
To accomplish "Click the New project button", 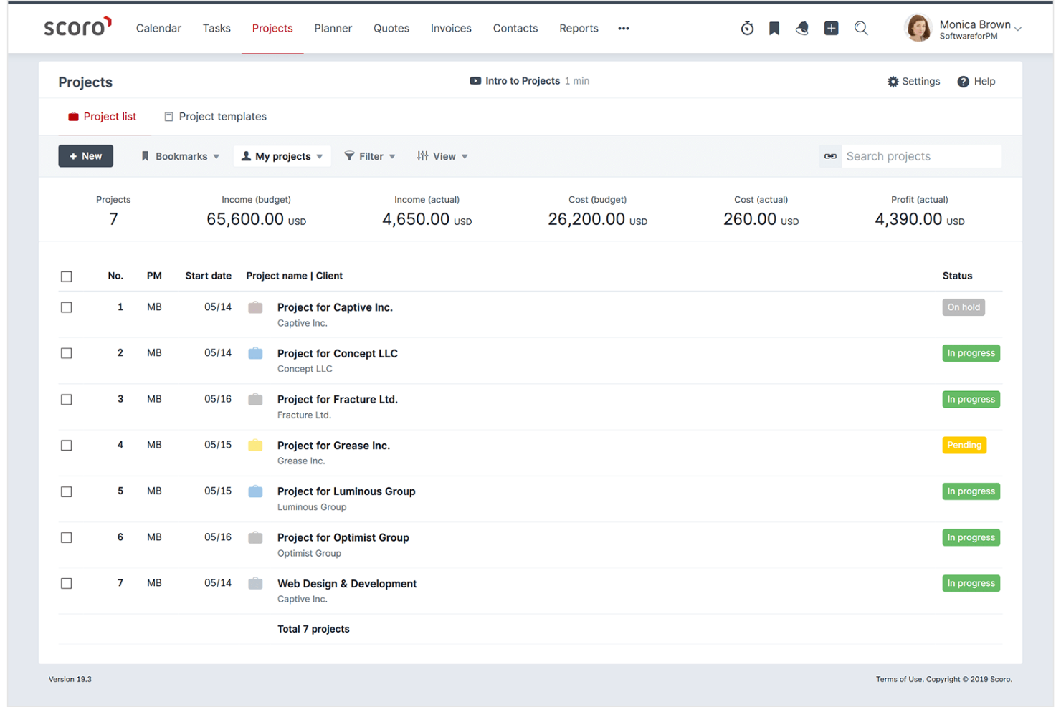I will point(86,156).
